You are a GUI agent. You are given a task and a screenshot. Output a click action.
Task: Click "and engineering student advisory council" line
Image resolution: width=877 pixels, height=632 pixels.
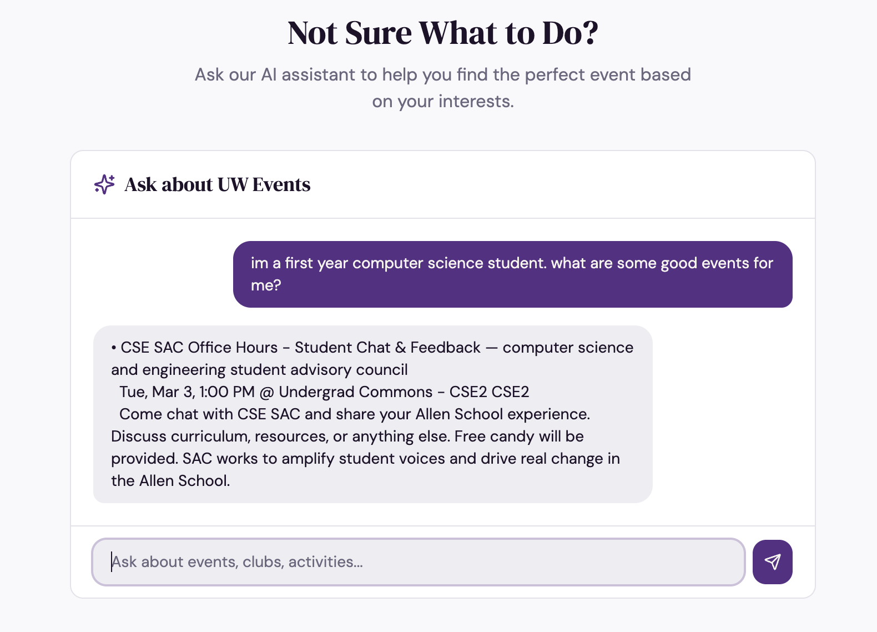259,370
